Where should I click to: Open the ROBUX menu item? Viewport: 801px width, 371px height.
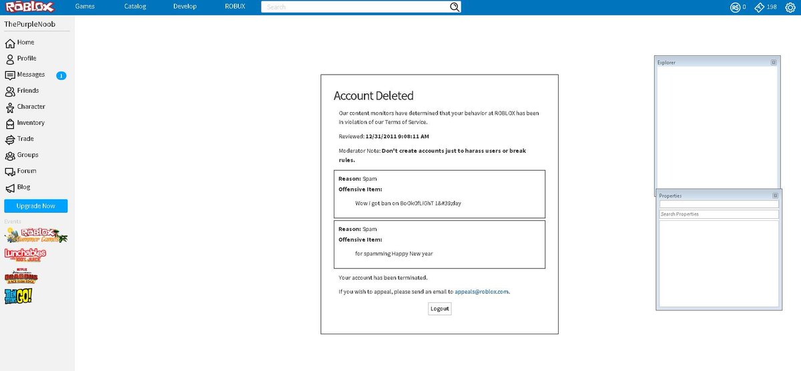coord(235,7)
